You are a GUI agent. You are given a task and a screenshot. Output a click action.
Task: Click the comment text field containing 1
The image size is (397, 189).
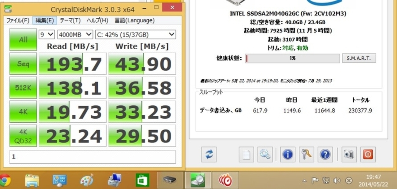(x=93, y=157)
